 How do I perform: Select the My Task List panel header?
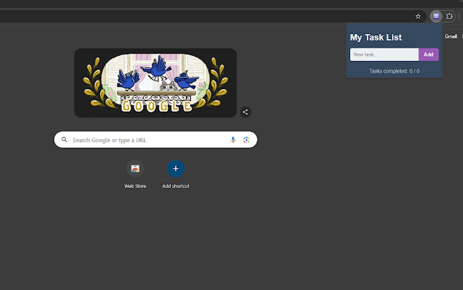point(375,37)
